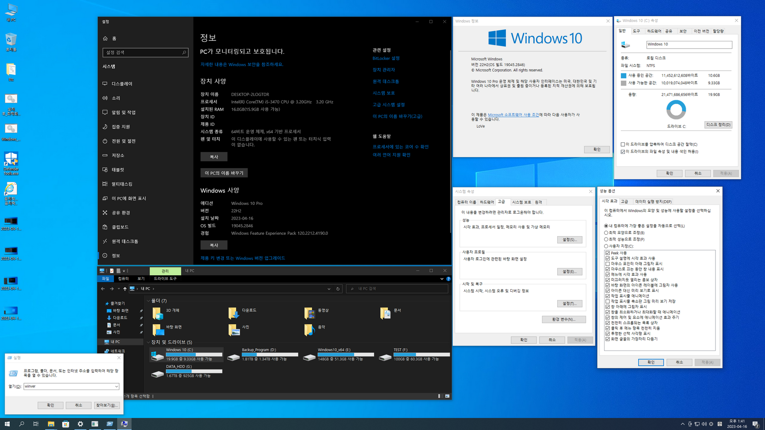The height and width of the screenshot is (430, 765).
Task: Open Settings gear on taskbar
Action: 80,424
